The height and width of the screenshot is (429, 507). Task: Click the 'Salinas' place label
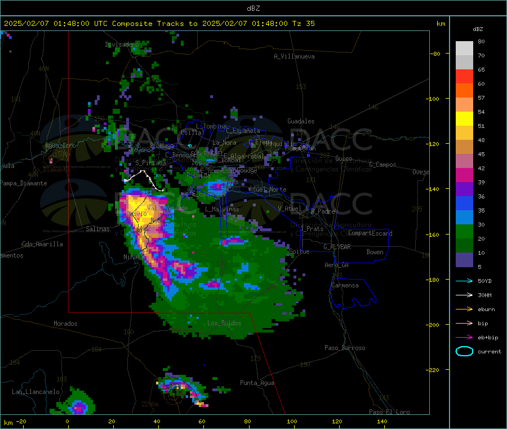(x=97, y=229)
